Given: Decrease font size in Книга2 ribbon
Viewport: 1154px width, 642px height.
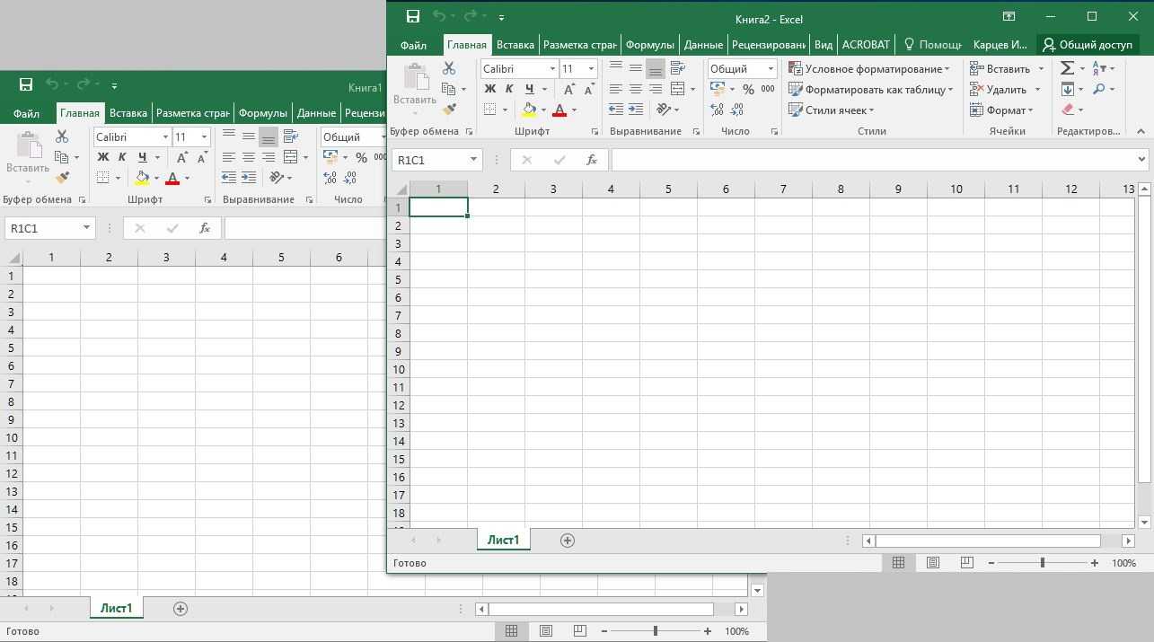Looking at the screenshot, I should [589, 89].
